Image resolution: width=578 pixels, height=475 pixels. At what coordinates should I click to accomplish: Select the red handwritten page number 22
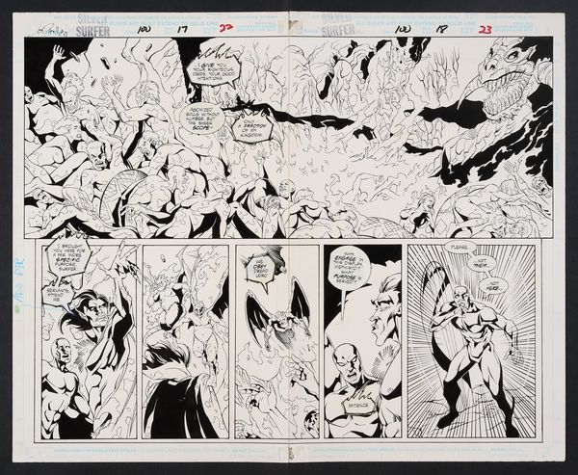point(227,28)
